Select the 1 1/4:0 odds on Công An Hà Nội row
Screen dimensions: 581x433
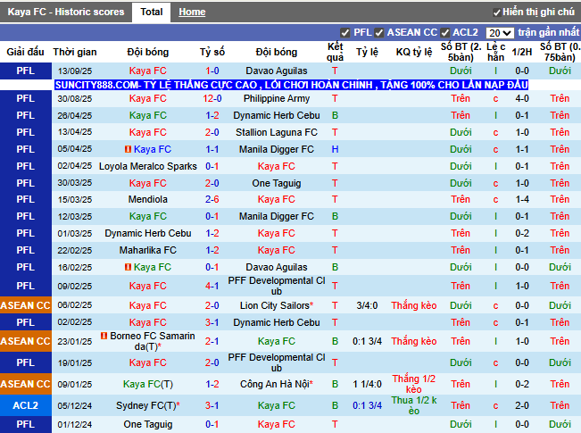(x=367, y=384)
